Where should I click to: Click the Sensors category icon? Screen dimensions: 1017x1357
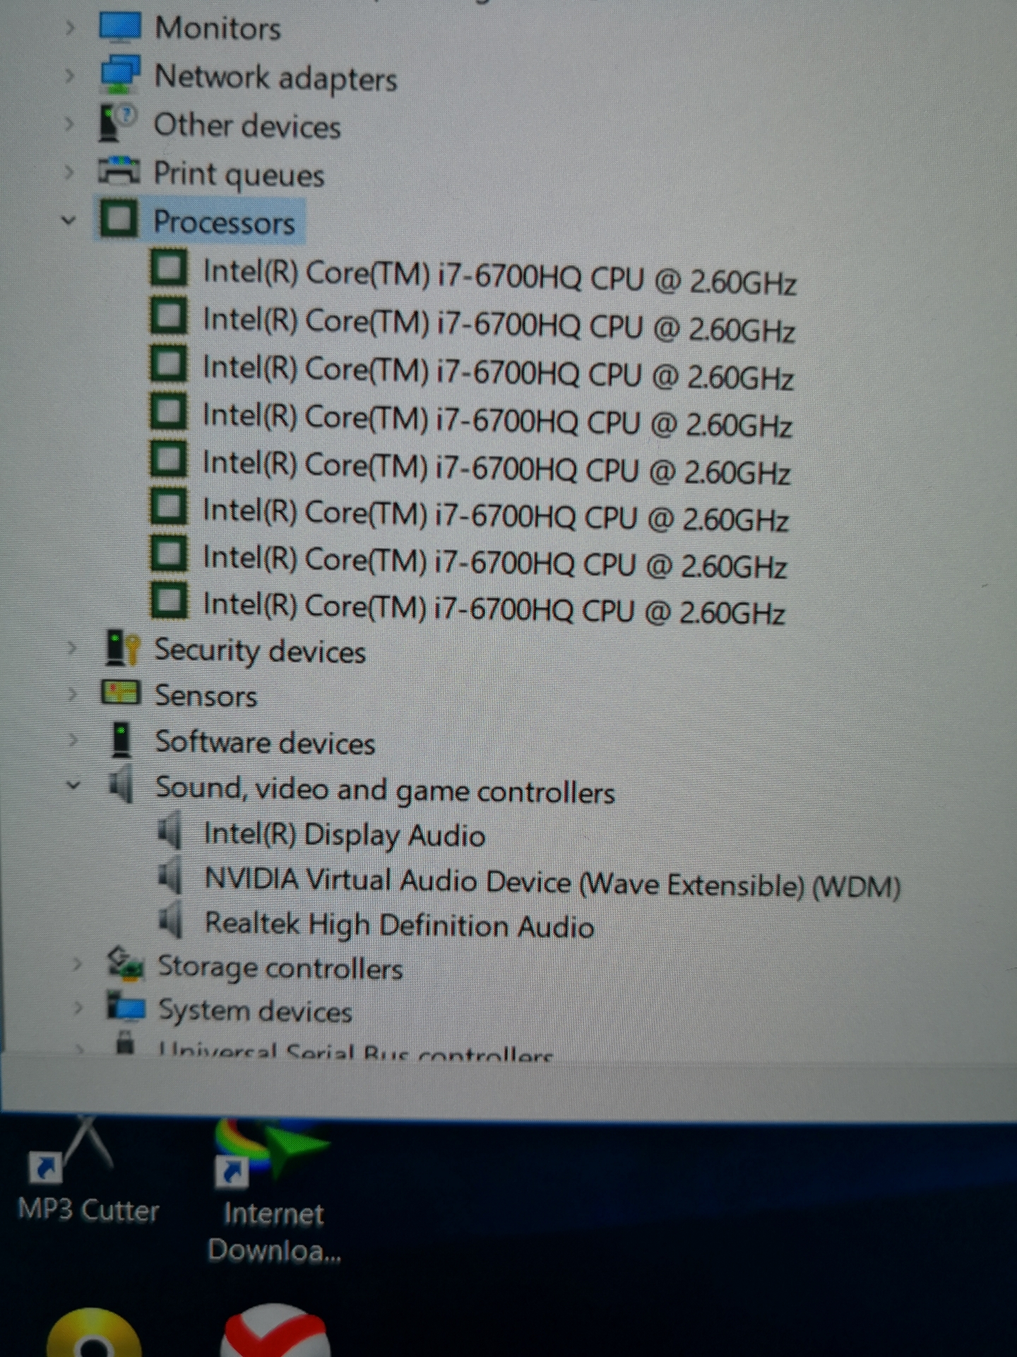[x=121, y=693]
